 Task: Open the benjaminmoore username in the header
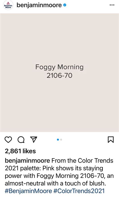pyautogui.click(x=39, y=5)
